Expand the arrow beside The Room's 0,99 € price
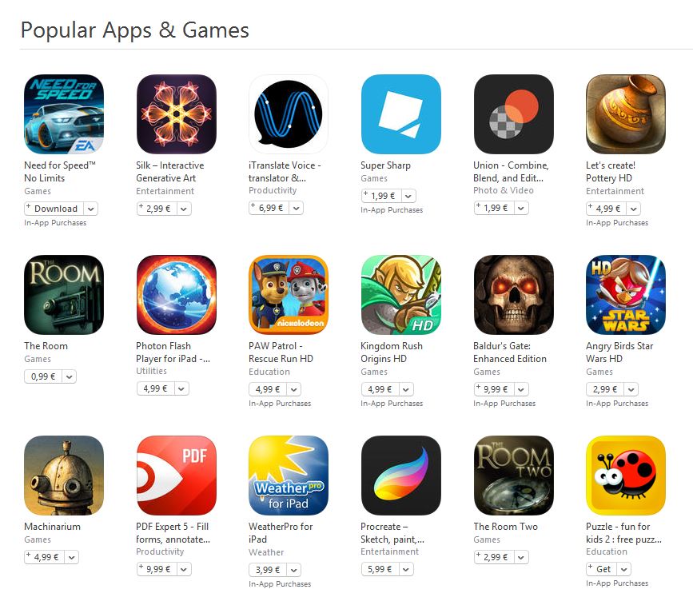693x613 pixels. 70,376
